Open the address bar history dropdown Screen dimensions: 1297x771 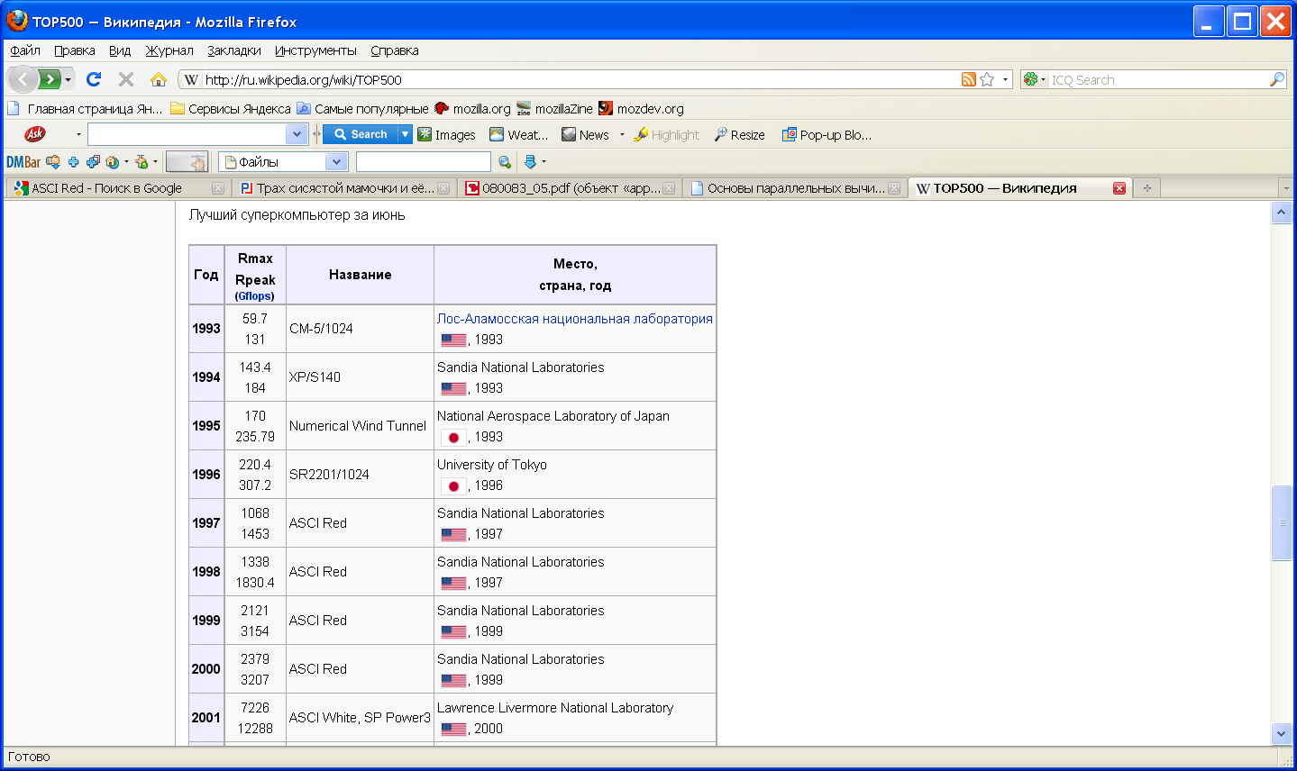[x=1005, y=79]
